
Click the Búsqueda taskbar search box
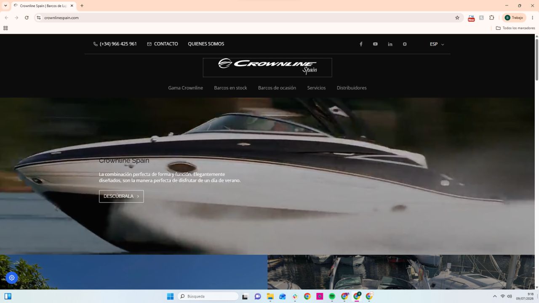click(208, 296)
